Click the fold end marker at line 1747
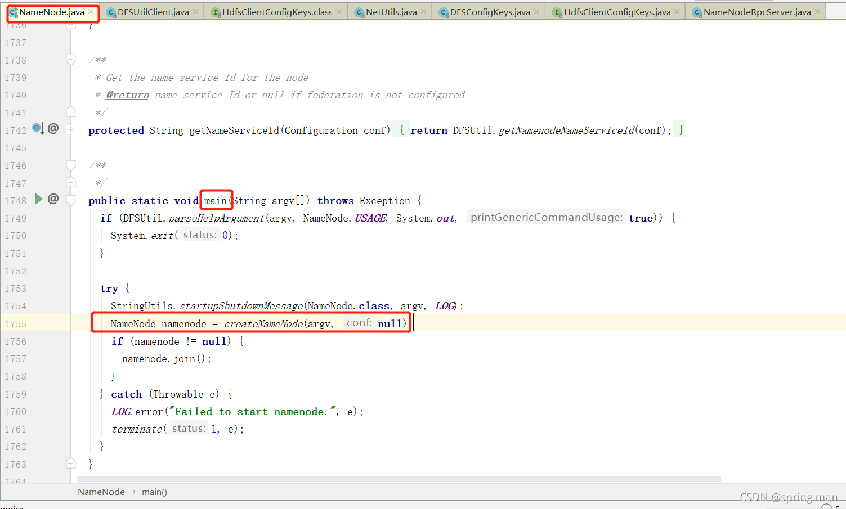 point(71,182)
